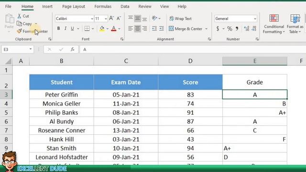Toggle Wrap Text
306x172 pixels.
(x=181, y=19)
